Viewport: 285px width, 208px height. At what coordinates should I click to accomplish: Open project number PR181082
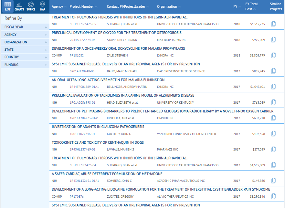[x=77, y=56]
